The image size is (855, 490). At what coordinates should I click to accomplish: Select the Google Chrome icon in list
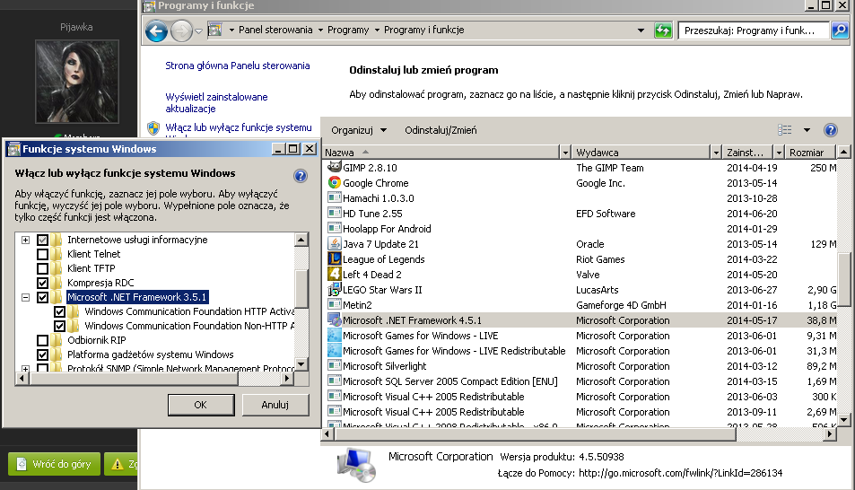click(x=335, y=183)
